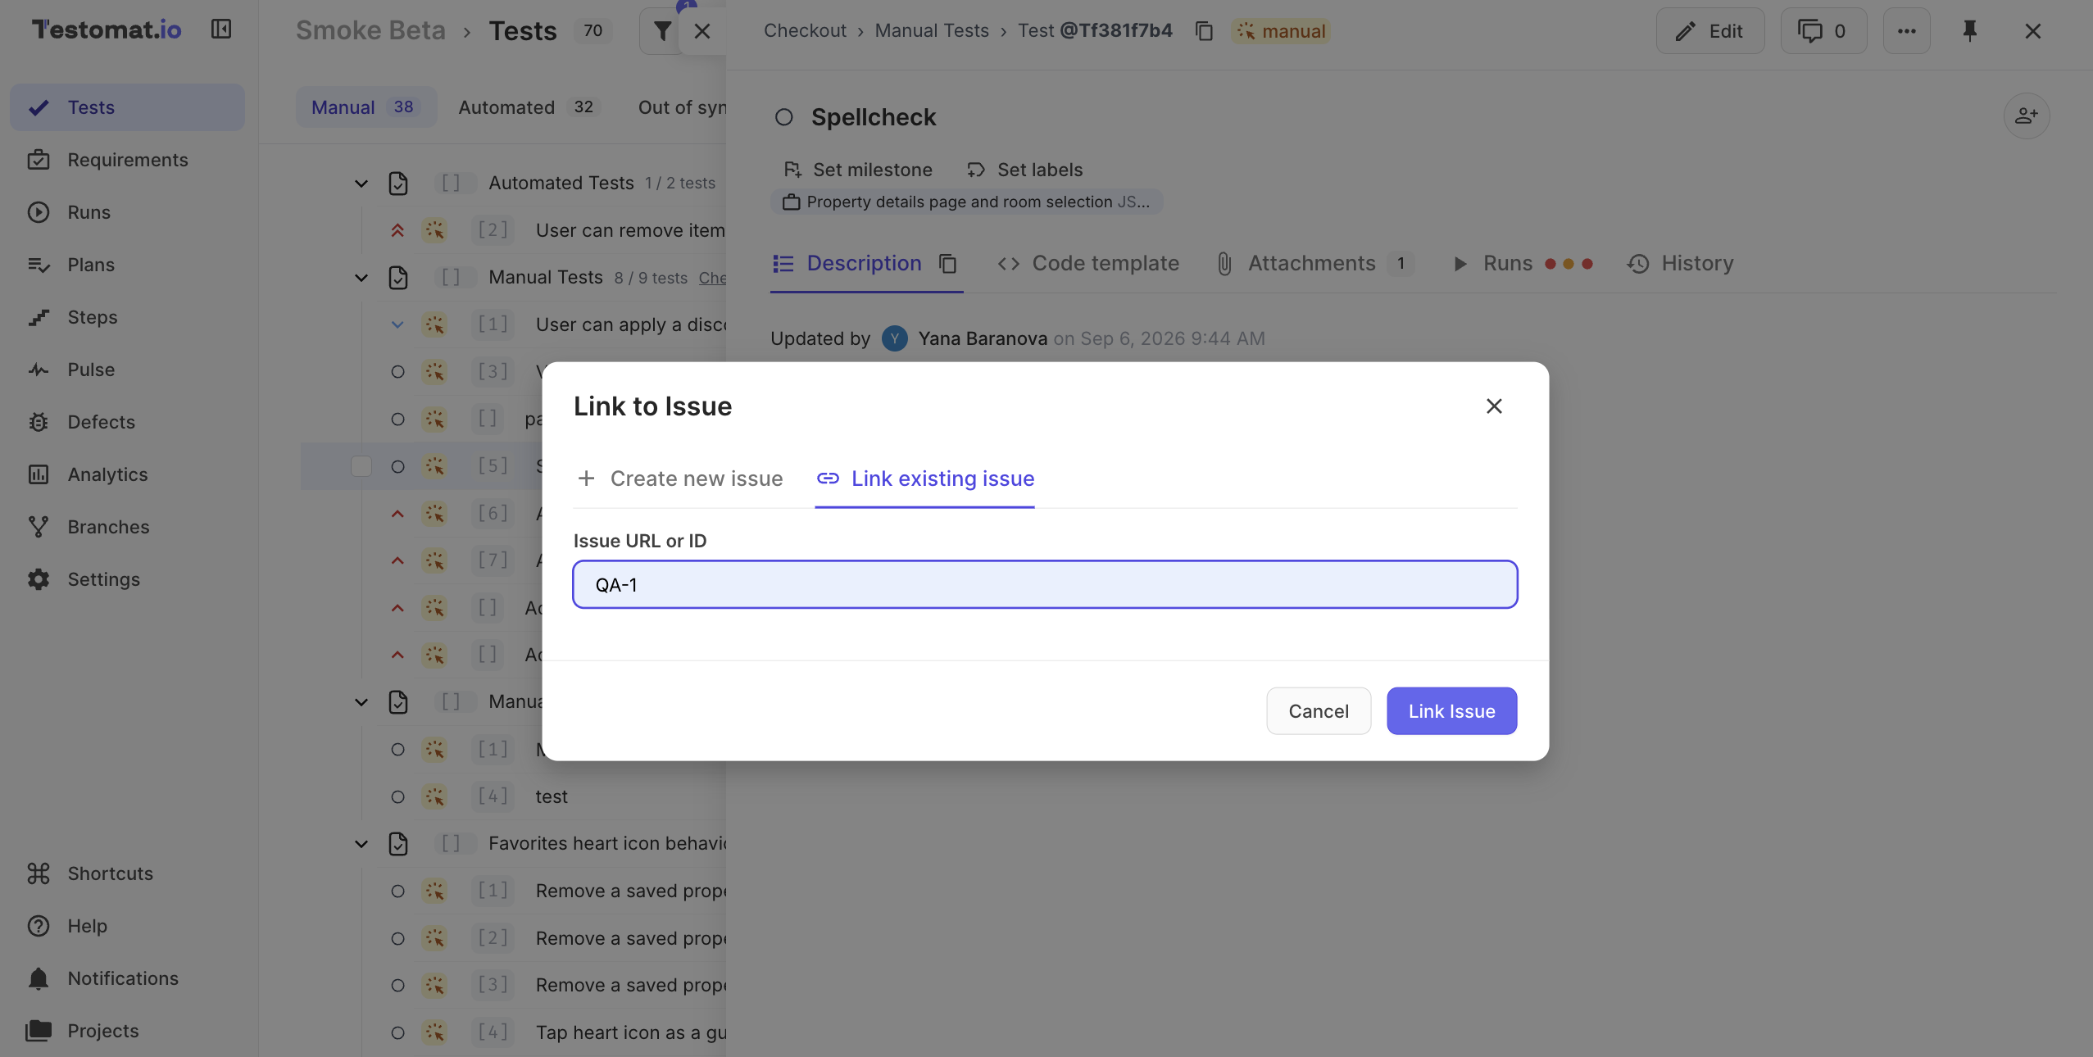
Task: Collapse Favorites heart icon behavior suite
Action: click(361, 844)
